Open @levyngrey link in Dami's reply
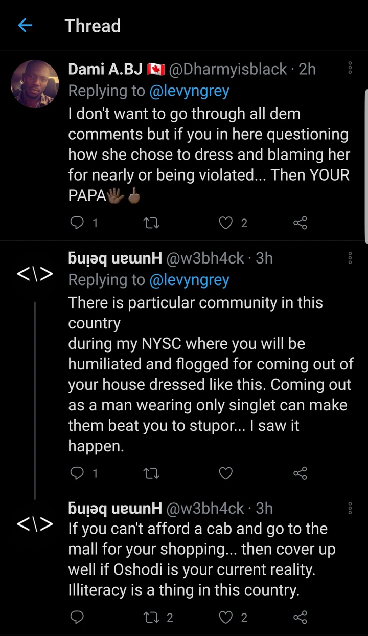This screenshot has width=368, height=636. tap(189, 91)
